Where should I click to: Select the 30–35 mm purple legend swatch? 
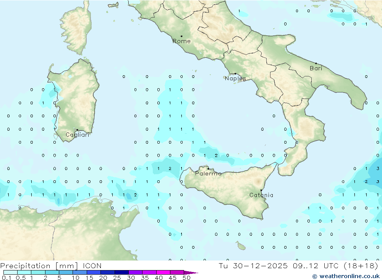tap(136, 272)
